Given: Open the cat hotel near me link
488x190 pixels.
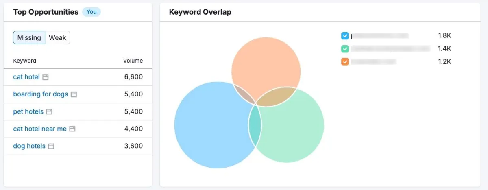Looking at the screenshot, I should (x=40, y=129).
